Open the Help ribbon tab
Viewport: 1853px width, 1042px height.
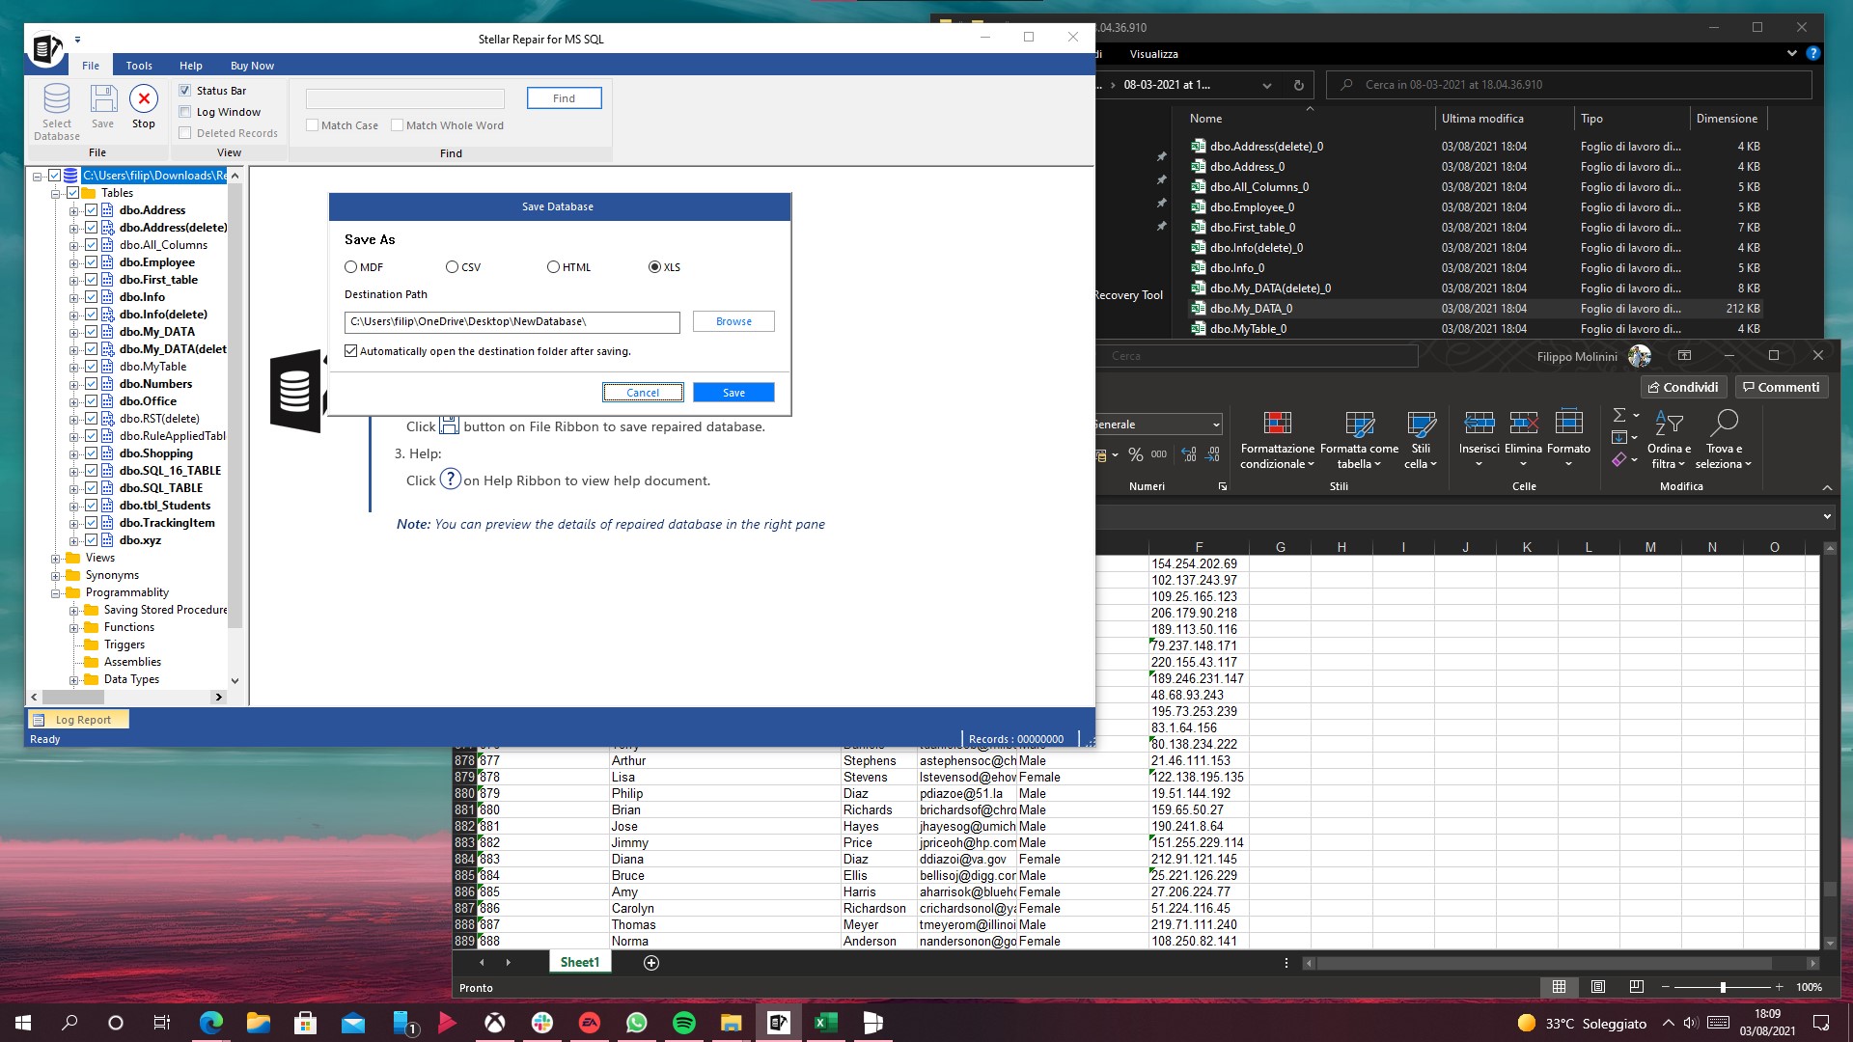191,66
